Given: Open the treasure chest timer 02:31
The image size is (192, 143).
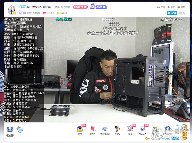Looking at the screenshot, I should pos(10,131).
